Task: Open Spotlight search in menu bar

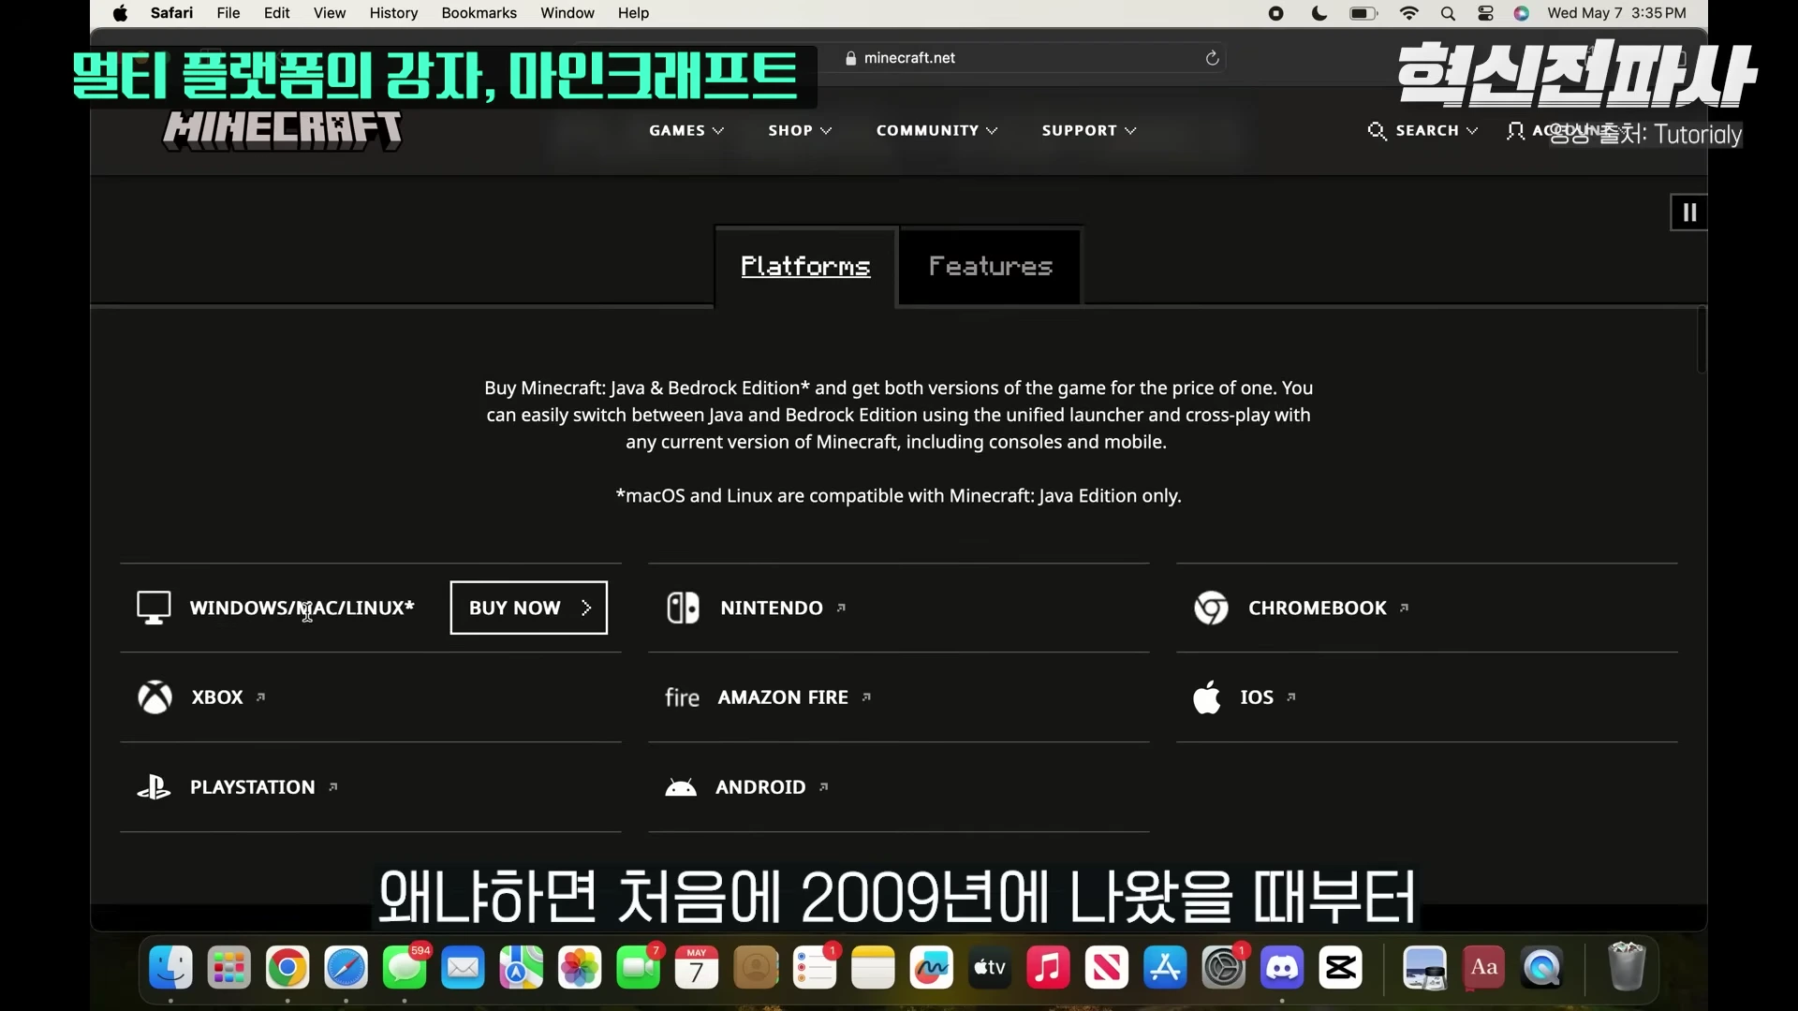Action: click(x=1448, y=13)
